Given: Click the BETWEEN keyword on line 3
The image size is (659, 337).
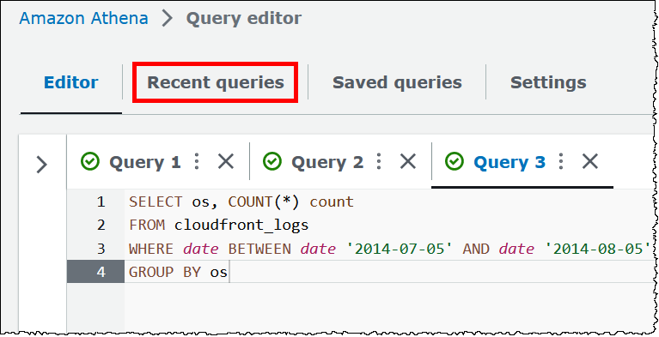Looking at the screenshot, I should point(259,249).
